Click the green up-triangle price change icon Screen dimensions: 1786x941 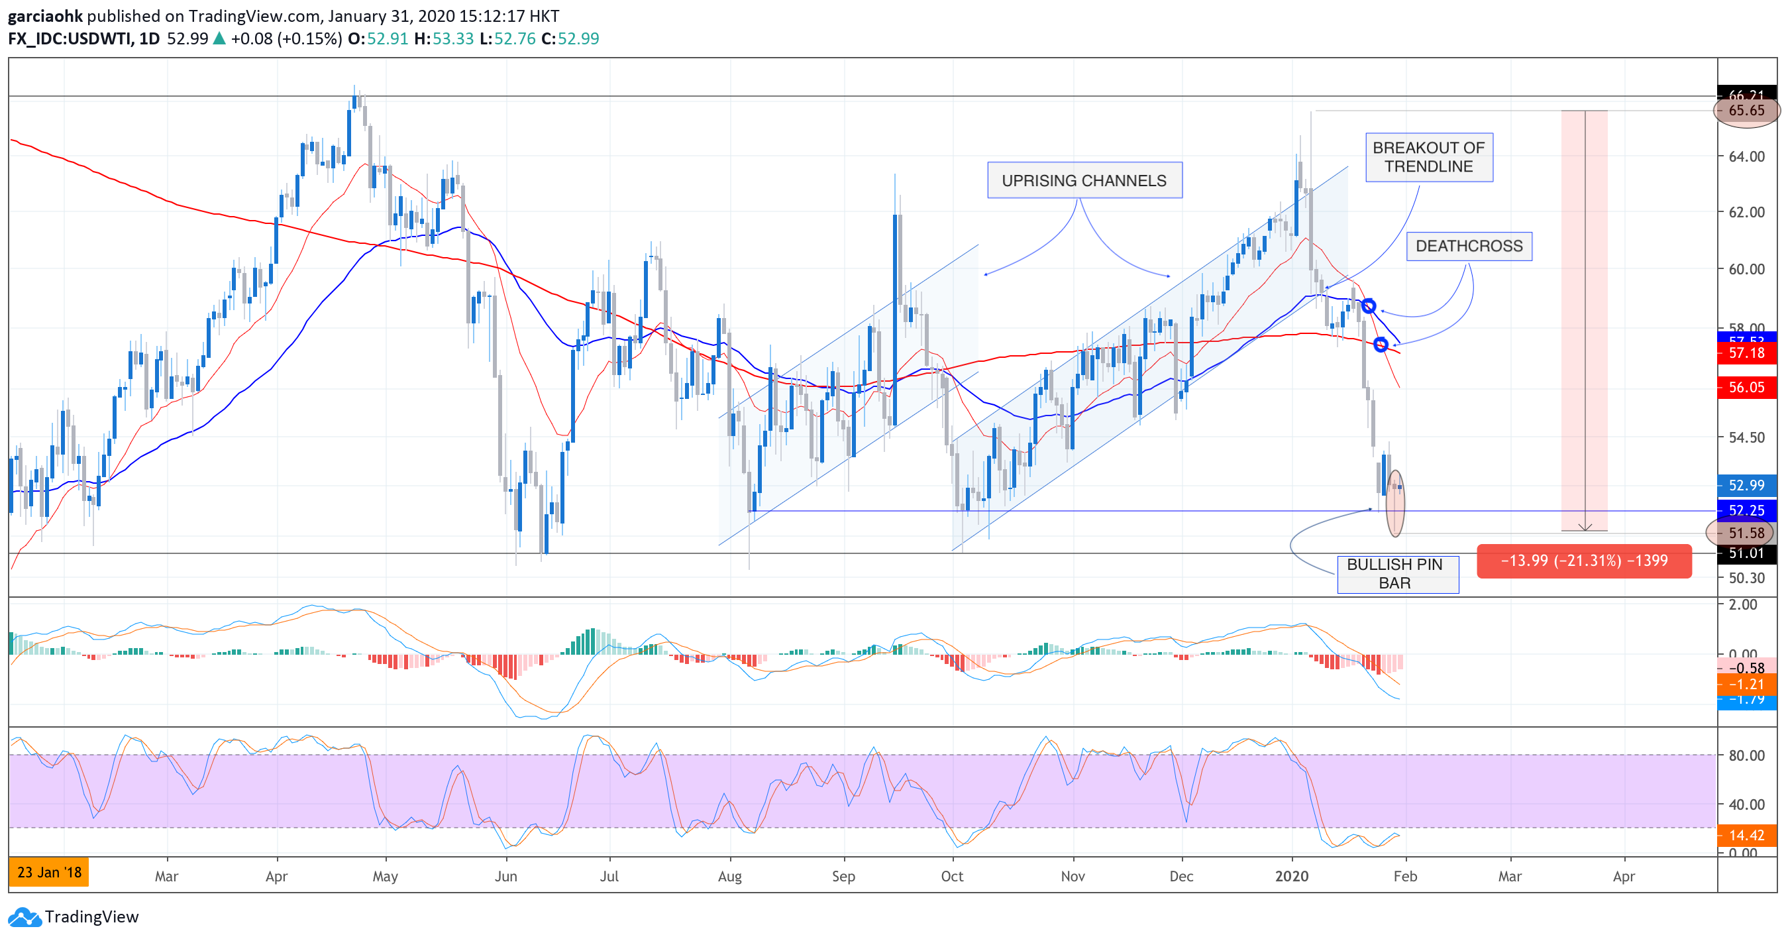219,39
